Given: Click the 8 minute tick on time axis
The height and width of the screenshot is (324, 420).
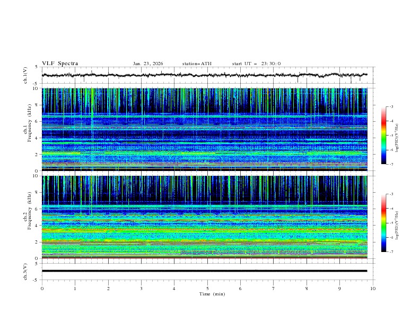Looking at the screenshot, I should pyautogui.click(x=307, y=289).
